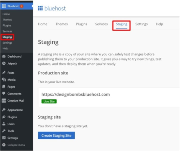The image size is (183, 155).
Task: Select Staging in Bluehost sidebar submenu
Action: (7, 37)
